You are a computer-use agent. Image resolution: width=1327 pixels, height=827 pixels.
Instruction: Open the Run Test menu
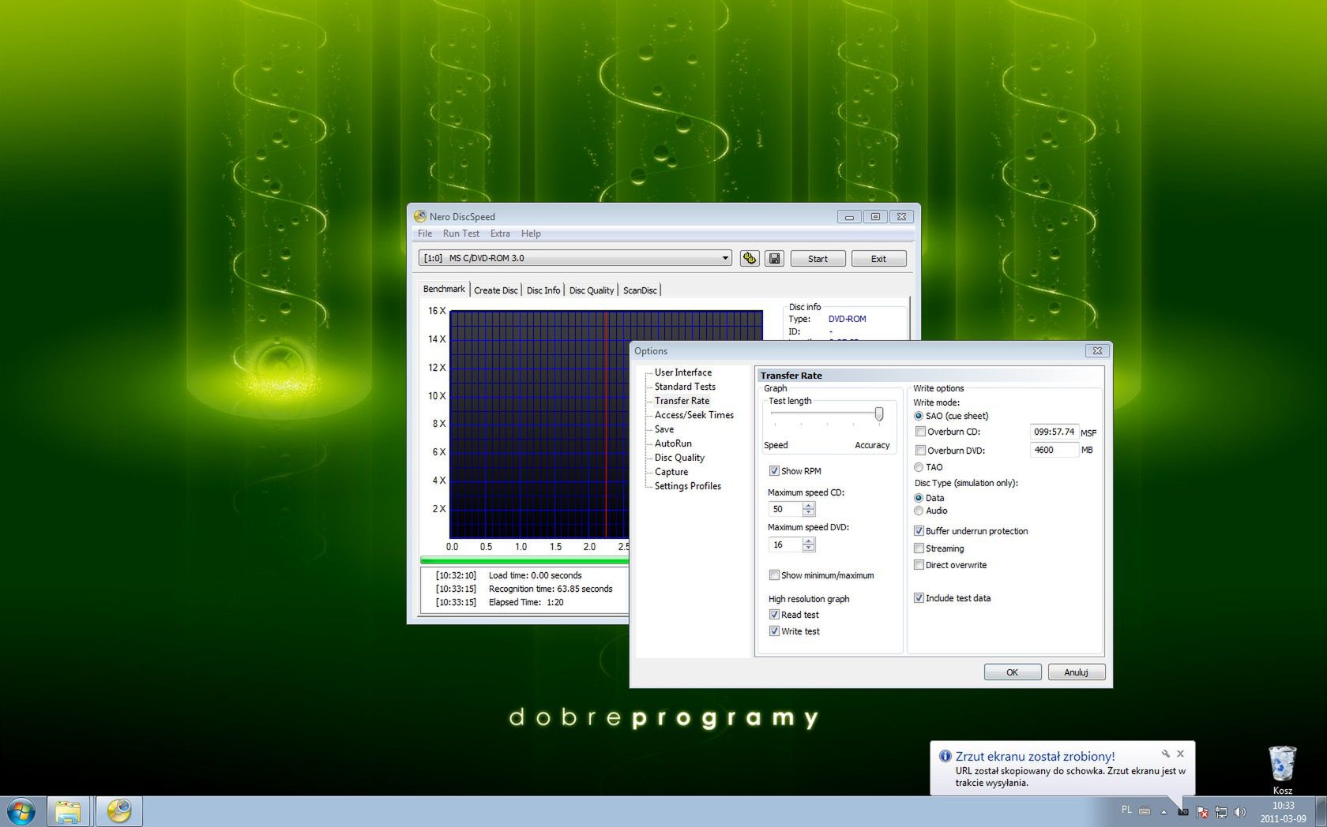click(x=461, y=234)
